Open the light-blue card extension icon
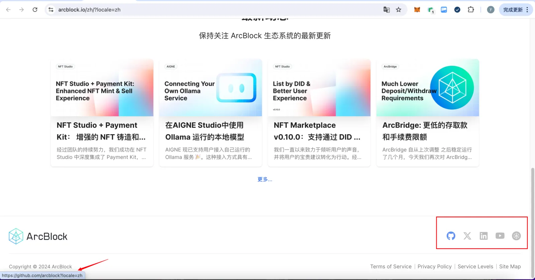 pyautogui.click(x=444, y=10)
